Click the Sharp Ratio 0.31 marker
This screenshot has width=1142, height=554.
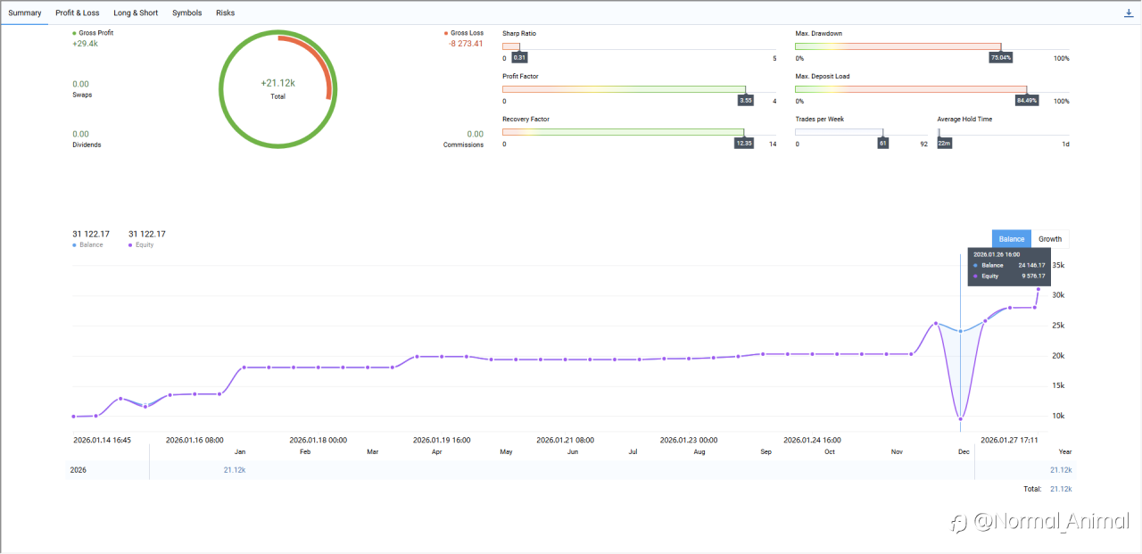coord(519,57)
